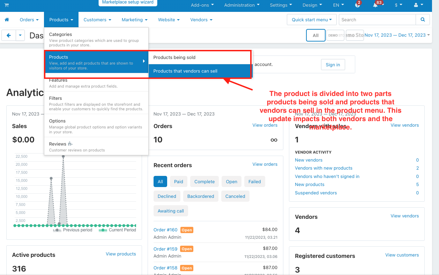Image resolution: width=439 pixels, height=275 pixels.
Task: Click the Marketplace setup wizard button
Action: pyautogui.click(x=128, y=2)
